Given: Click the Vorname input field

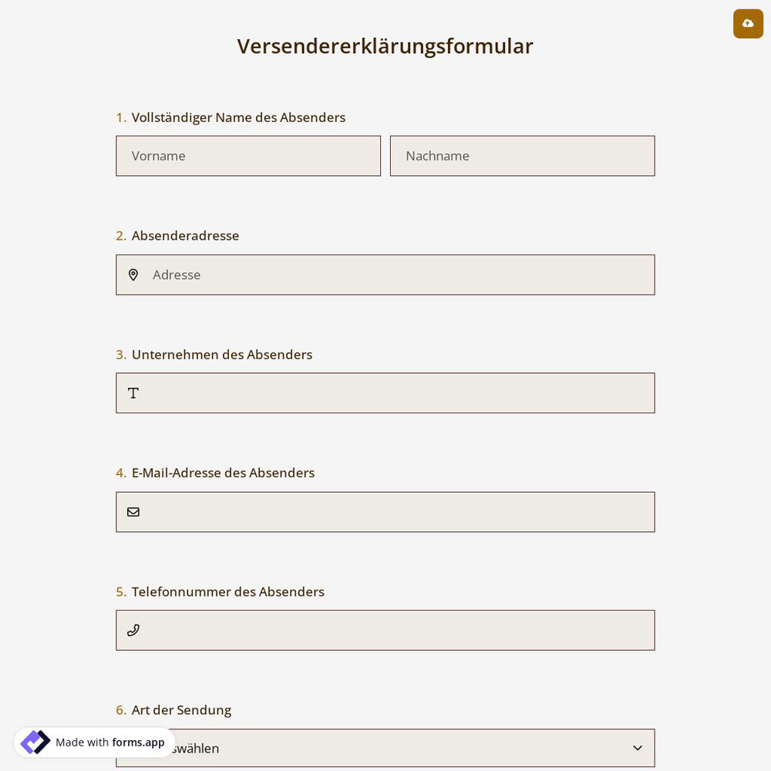Looking at the screenshot, I should point(248,156).
